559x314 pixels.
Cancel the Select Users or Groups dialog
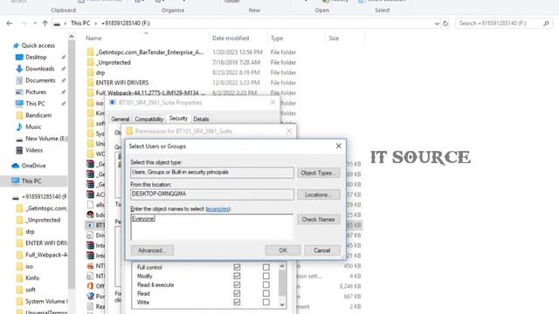coord(322,250)
